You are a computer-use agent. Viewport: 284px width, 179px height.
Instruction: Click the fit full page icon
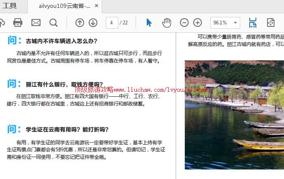(271, 23)
